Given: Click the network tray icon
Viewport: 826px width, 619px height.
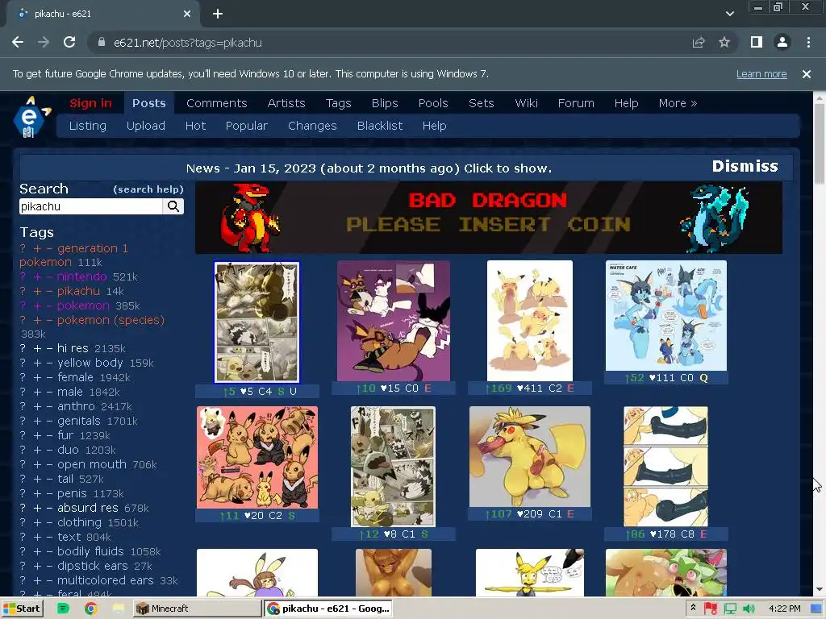Looking at the screenshot, I should pos(730,609).
